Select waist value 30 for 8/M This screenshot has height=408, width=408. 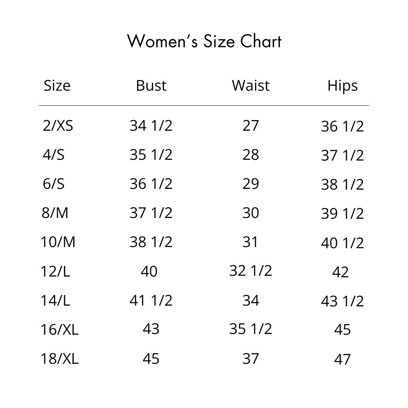tap(250, 213)
